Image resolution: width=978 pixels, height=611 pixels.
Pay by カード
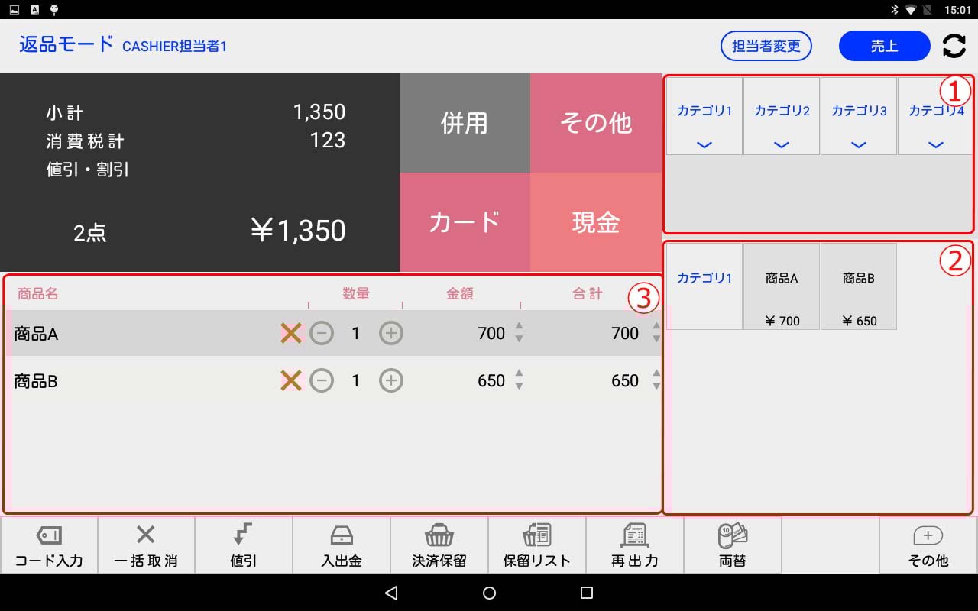[465, 222]
